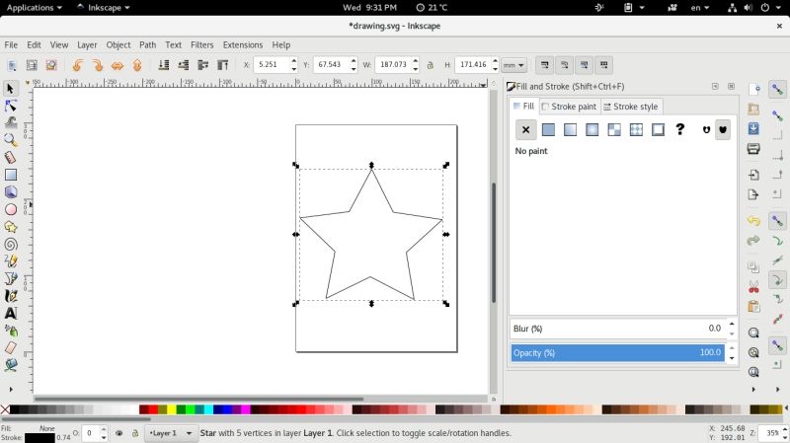
Task: Select the Measure ruler tool
Action: (10, 157)
